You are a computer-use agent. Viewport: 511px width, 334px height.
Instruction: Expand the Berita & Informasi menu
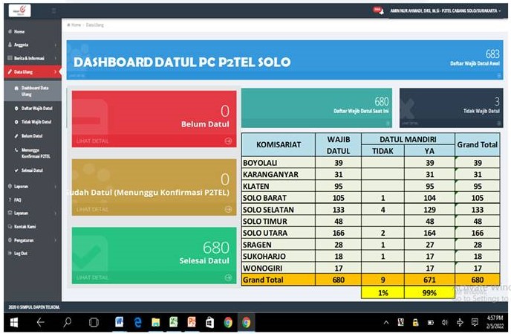tap(33, 58)
